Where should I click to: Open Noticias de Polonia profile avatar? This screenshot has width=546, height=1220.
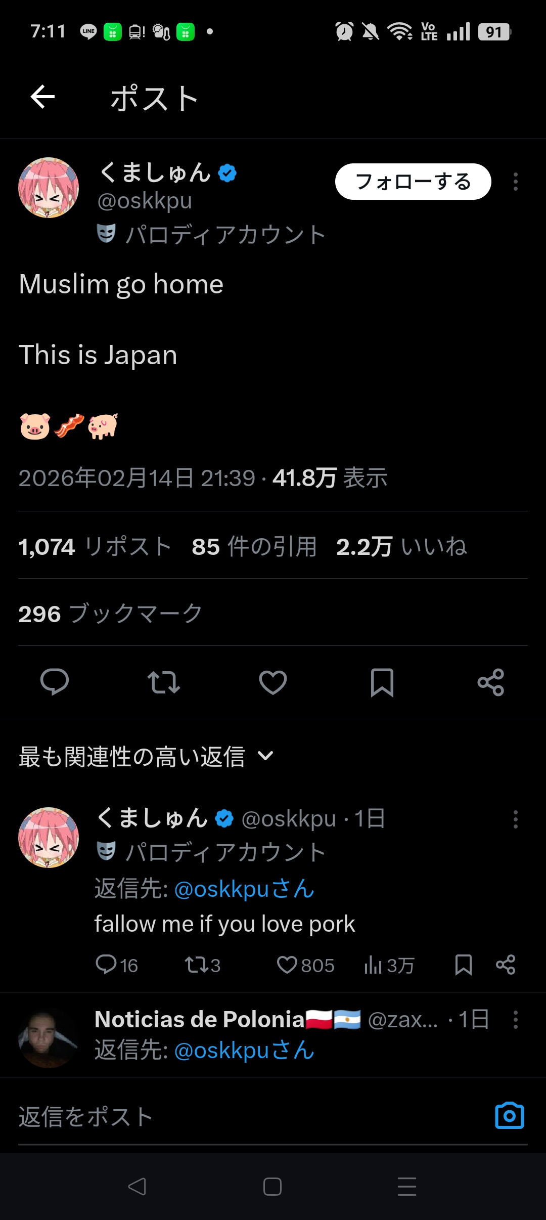(49, 1038)
